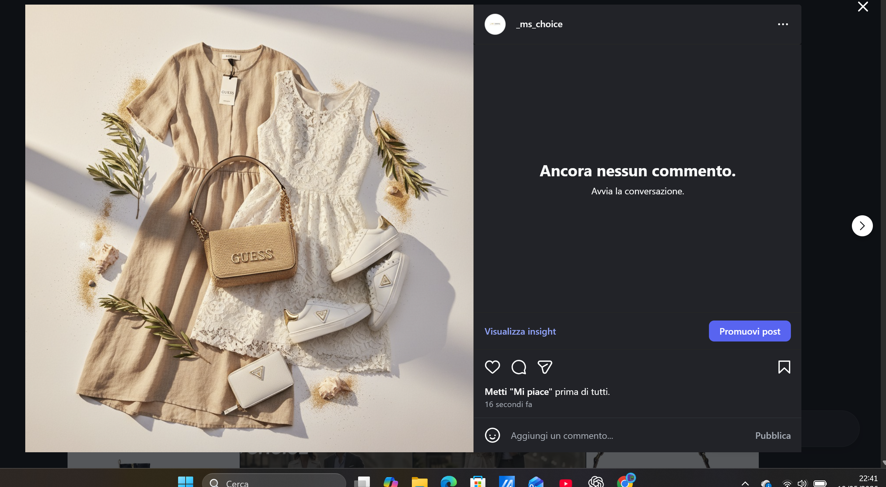The width and height of the screenshot is (886, 487).
Task: Click the Visualizza insight link
Action: tap(520, 331)
